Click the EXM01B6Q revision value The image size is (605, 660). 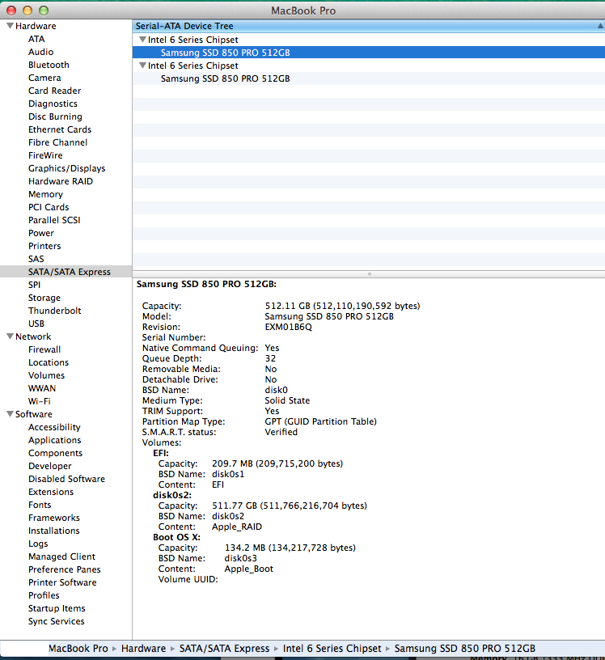[289, 327]
